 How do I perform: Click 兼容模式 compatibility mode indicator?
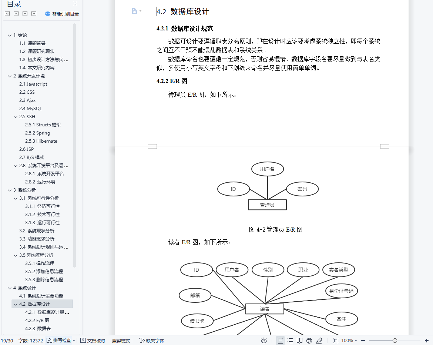[121, 341]
